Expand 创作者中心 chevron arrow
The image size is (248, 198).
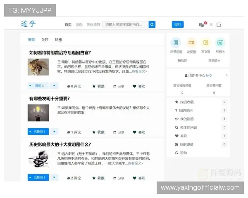(x=227, y=75)
